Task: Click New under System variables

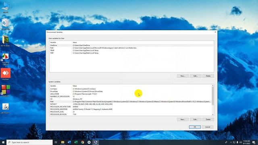Action: [x=183, y=120]
